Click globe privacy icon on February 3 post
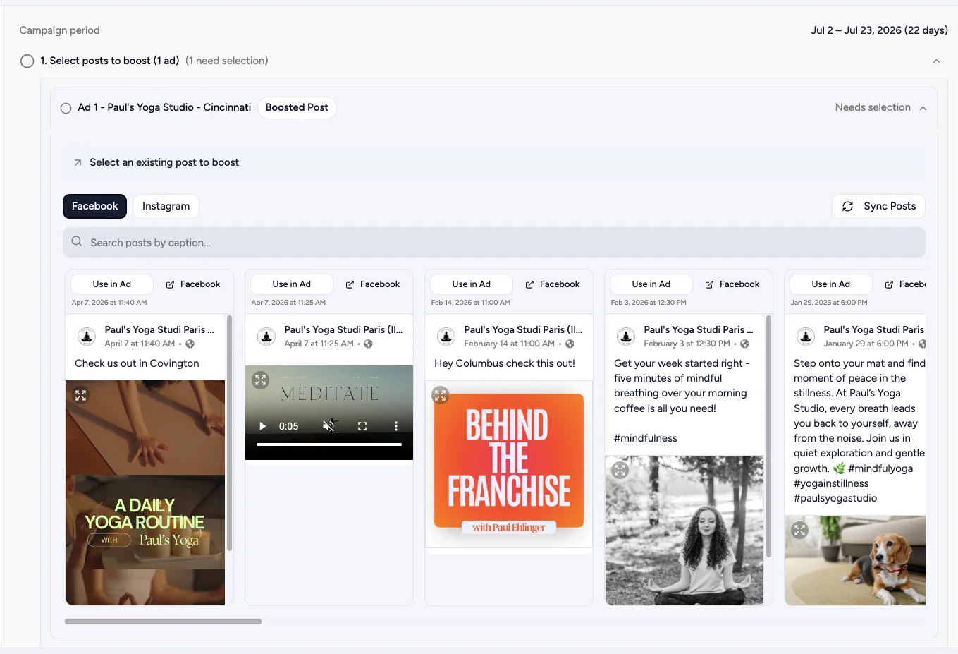Image resolution: width=958 pixels, height=654 pixels. pos(744,344)
